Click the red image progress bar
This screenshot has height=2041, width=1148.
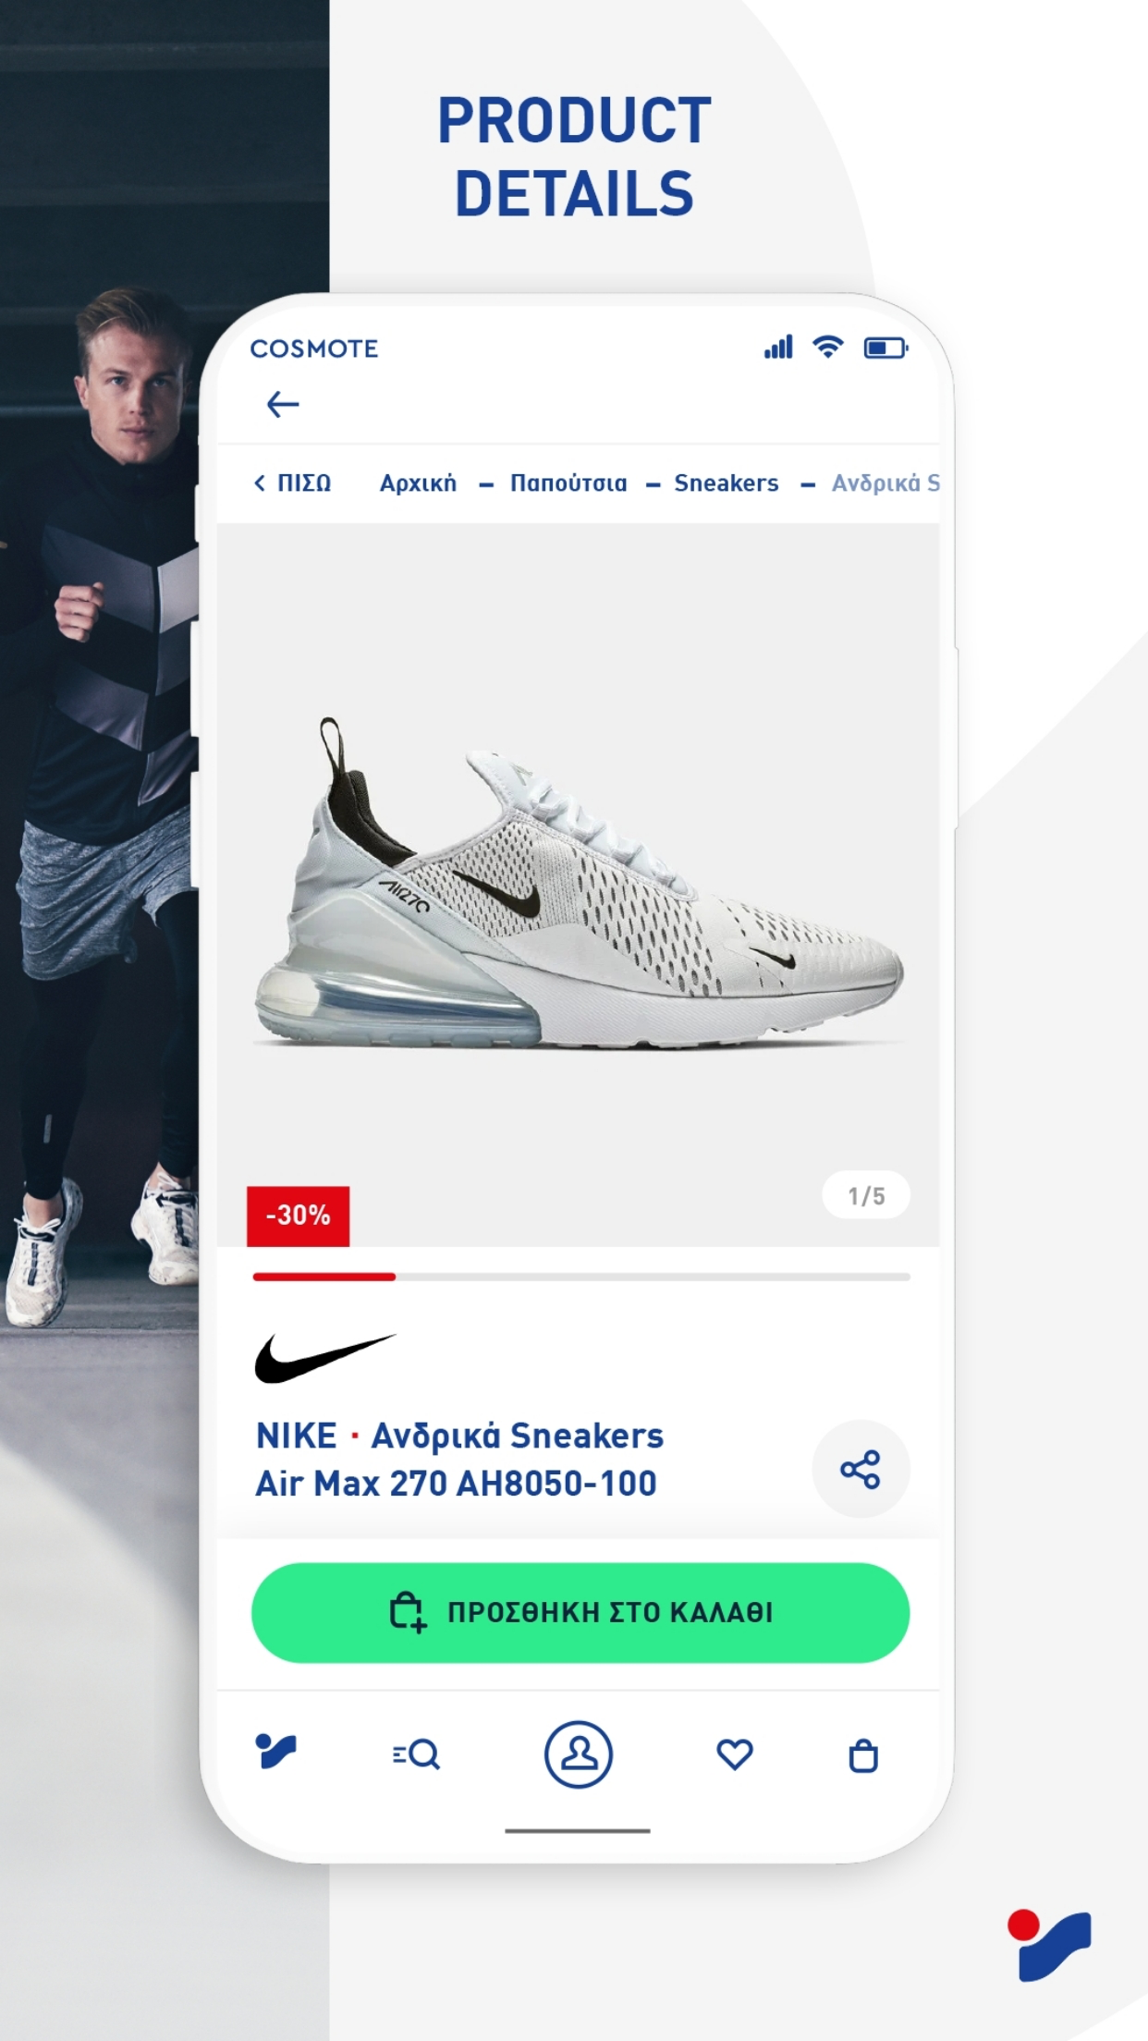coord(324,1277)
